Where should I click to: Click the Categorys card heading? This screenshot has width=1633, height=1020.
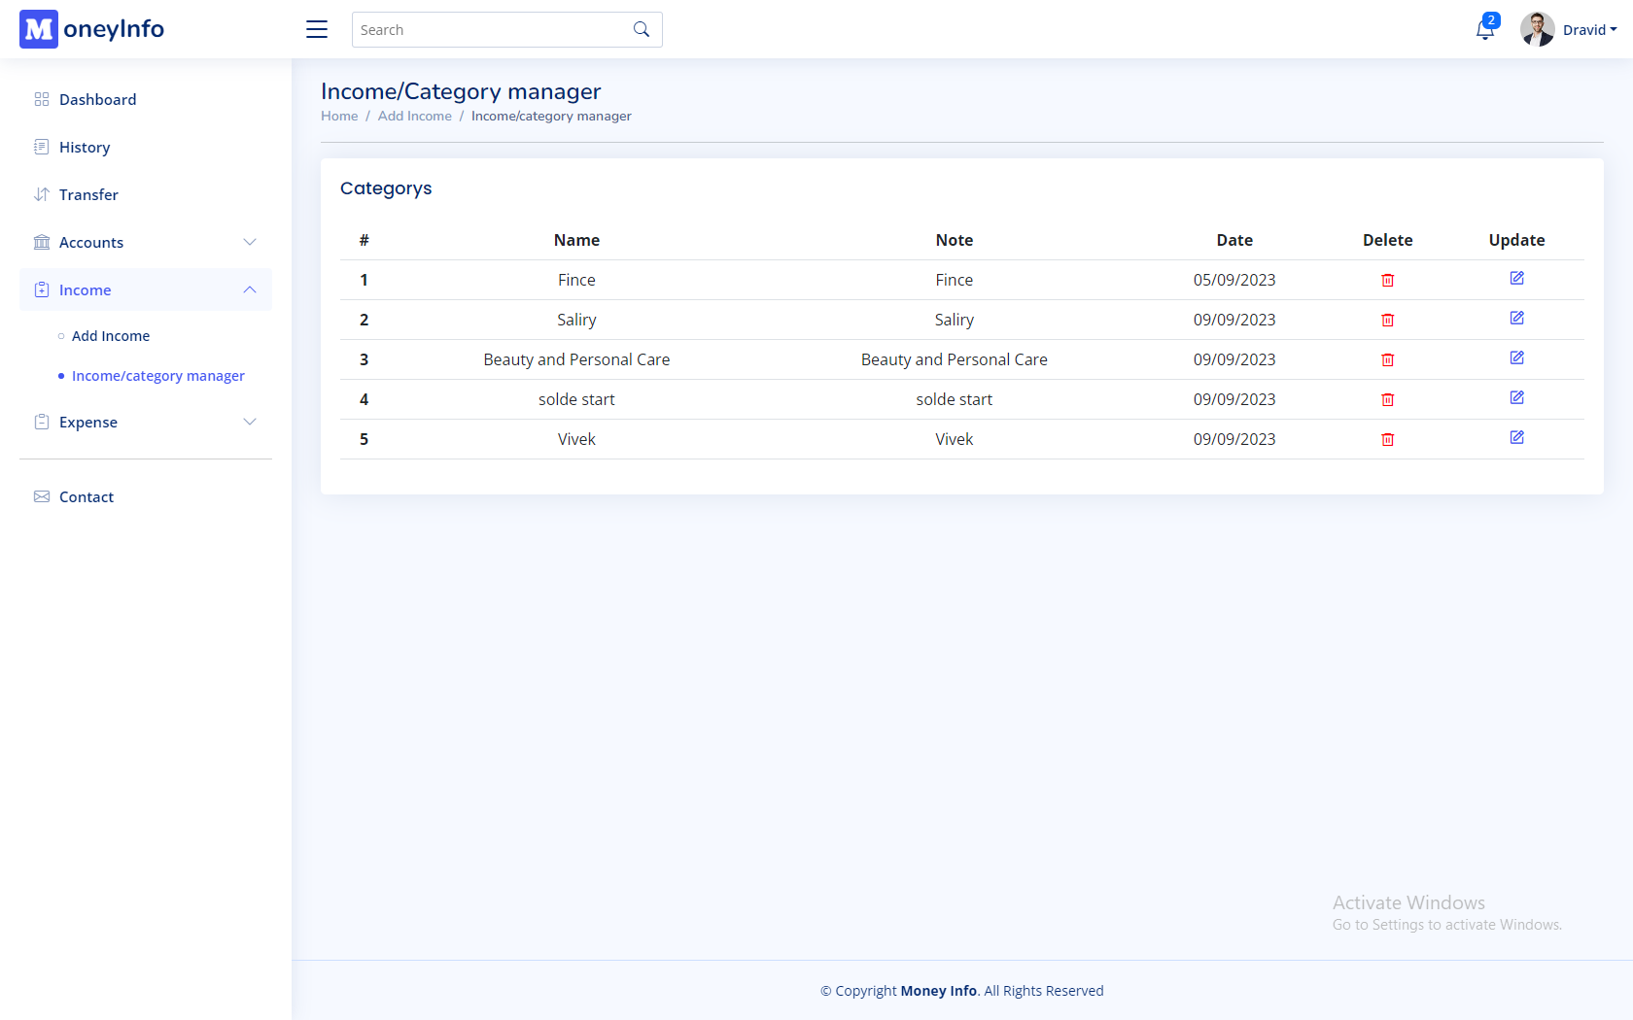point(386,188)
